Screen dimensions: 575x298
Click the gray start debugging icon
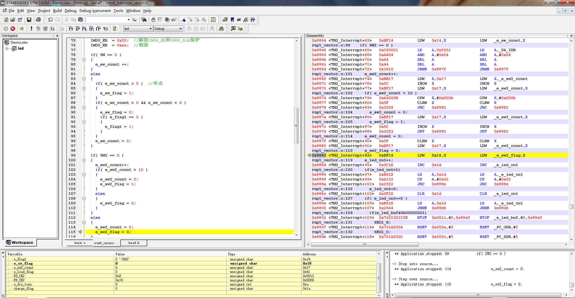6,29
